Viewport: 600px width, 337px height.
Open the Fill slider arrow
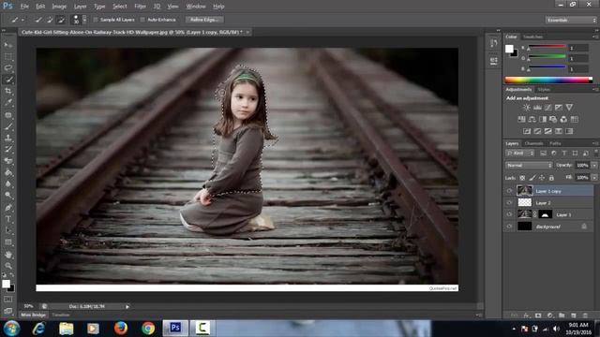coord(594,178)
